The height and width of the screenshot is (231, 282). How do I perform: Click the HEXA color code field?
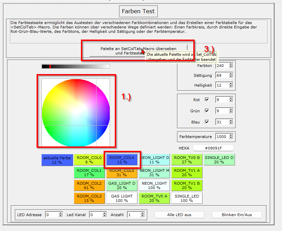pyautogui.click(x=213, y=148)
